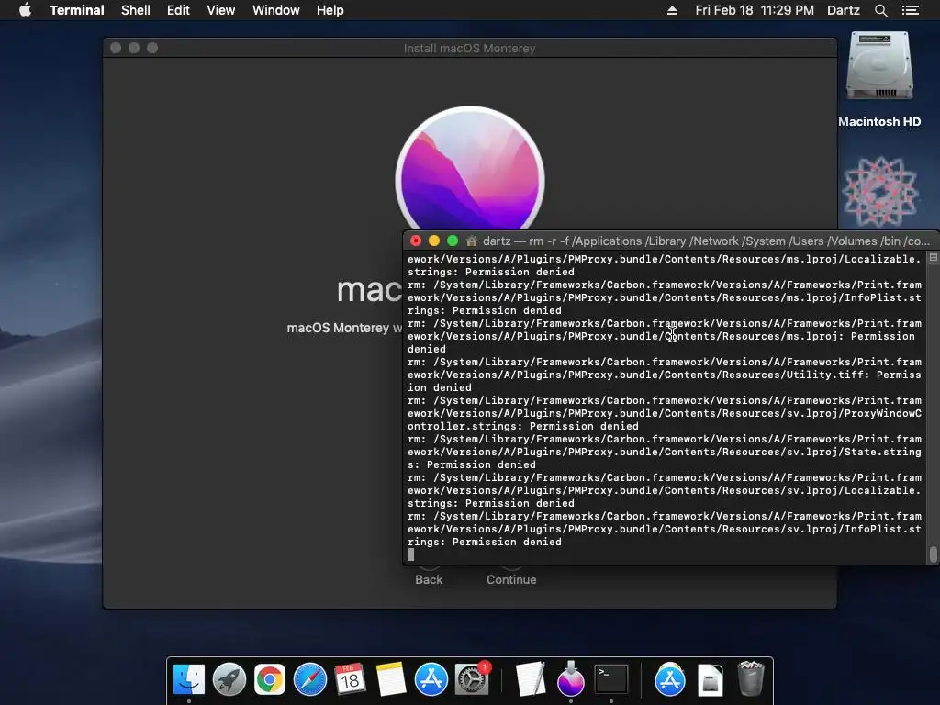
Task: Open the Terminal application menu
Action: (x=77, y=10)
